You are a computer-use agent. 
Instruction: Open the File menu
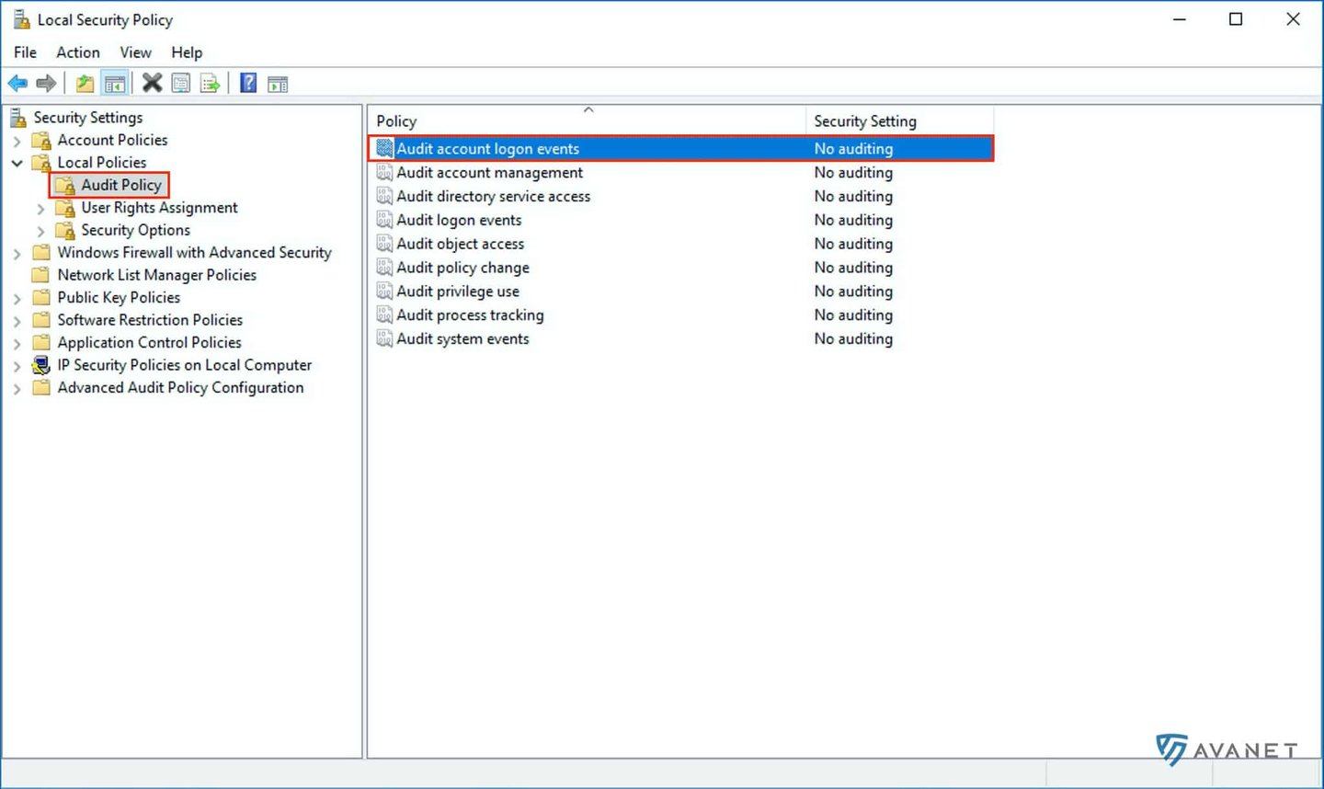pyautogui.click(x=25, y=52)
